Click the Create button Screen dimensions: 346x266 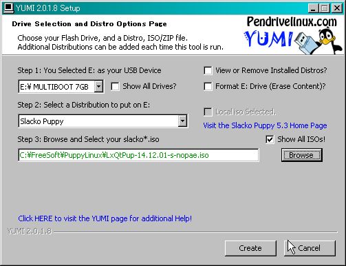[x=250, y=248]
